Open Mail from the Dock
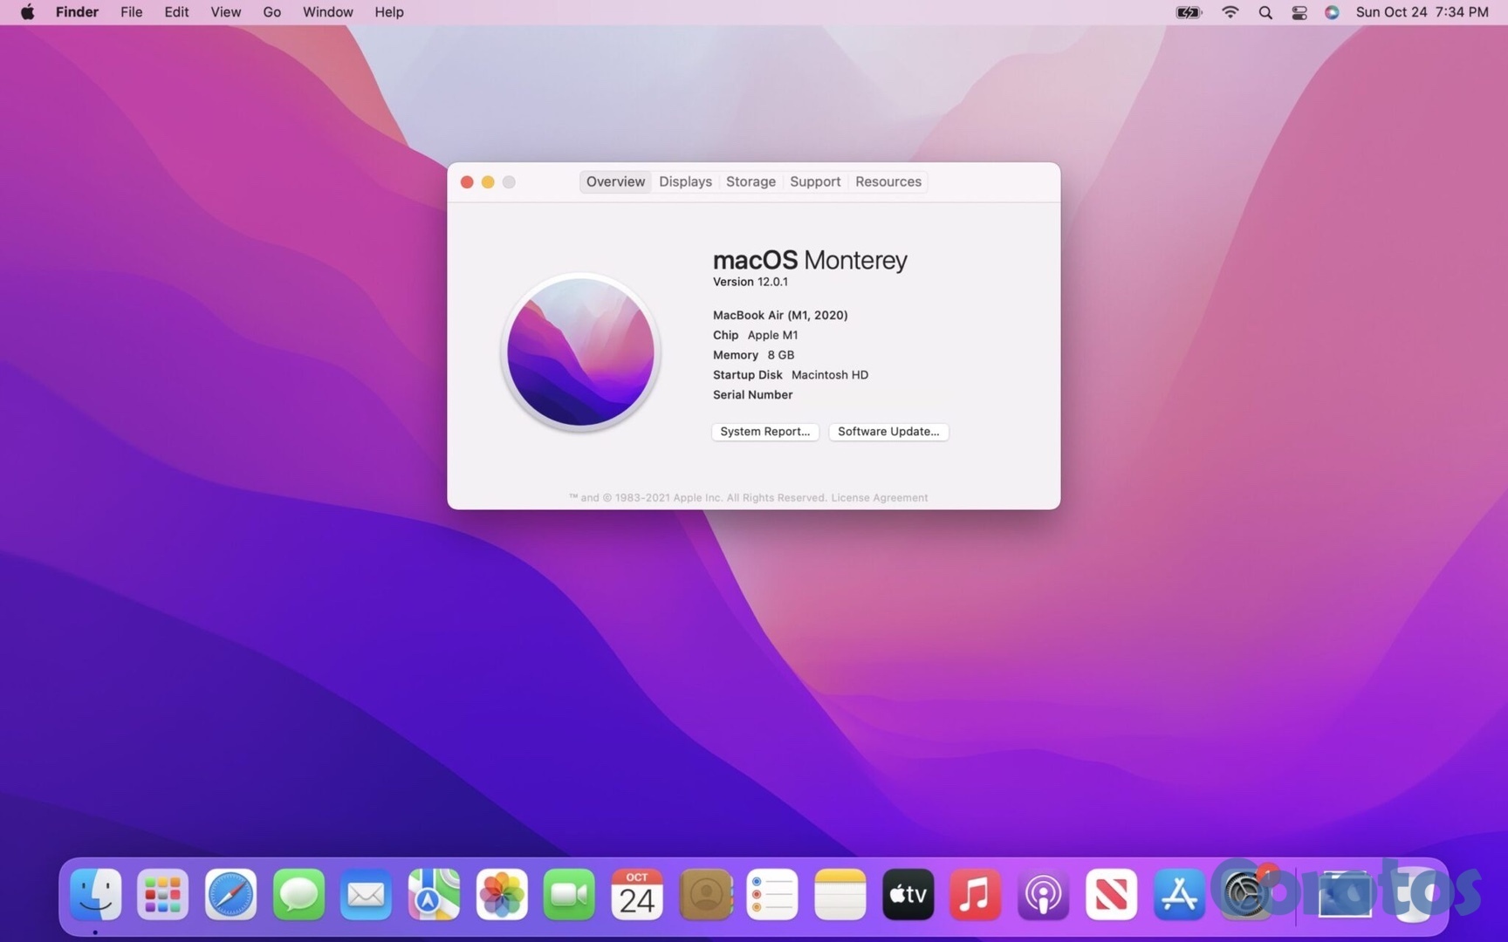Viewport: 1508px width, 942px height. [x=366, y=894]
